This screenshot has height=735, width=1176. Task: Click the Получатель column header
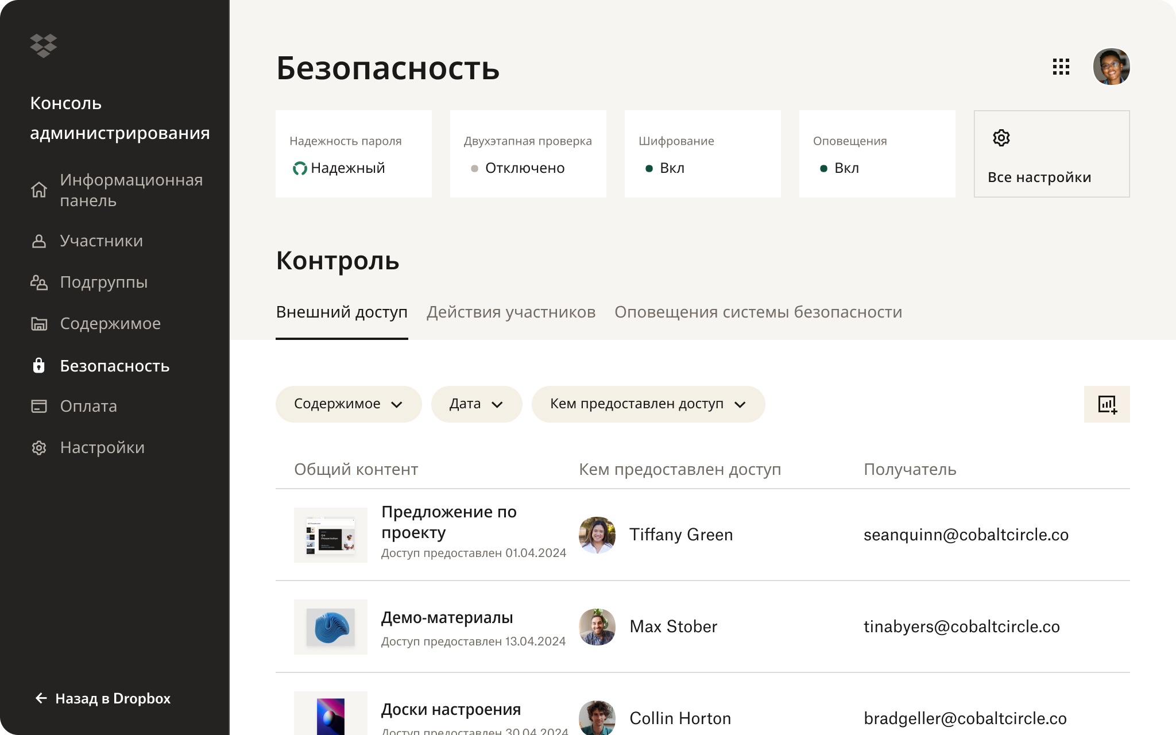[910, 469]
